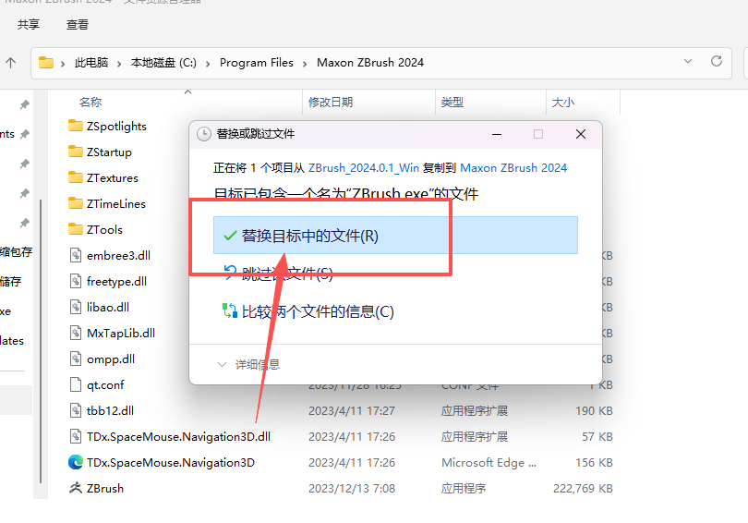The image size is (748, 523).
Task: Click the tbb12.dll file name
Action: 110,411
